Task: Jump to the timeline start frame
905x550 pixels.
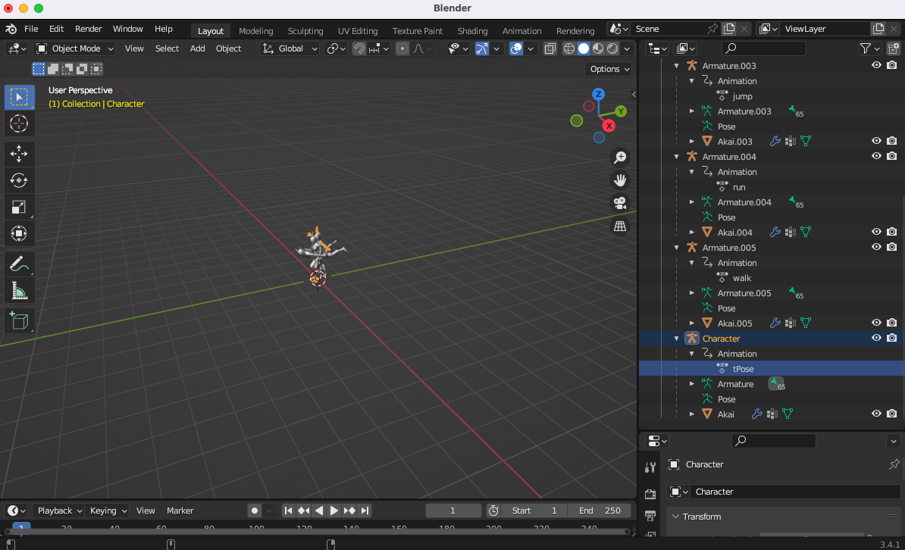Action: (x=288, y=511)
